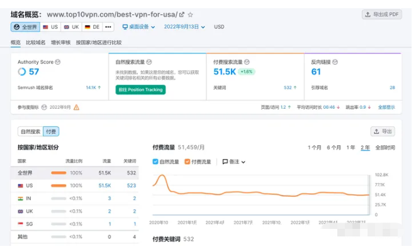The height and width of the screenshot is (249, 416).
Task: Set chart range to 全部时间
Action: [385, 148]
